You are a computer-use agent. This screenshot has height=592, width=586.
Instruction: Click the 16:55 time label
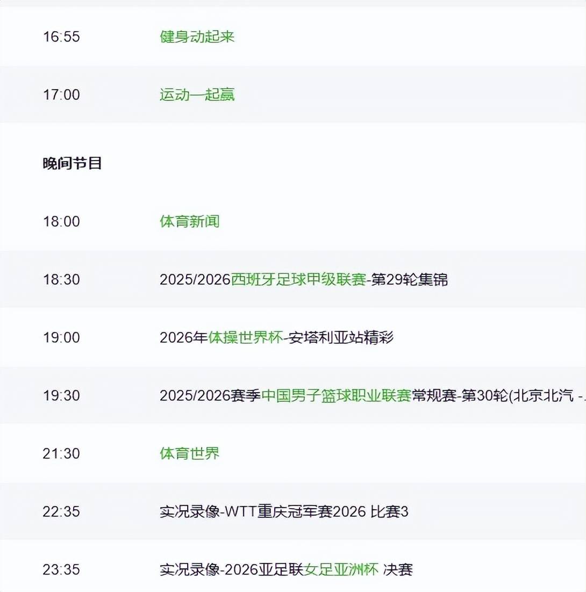click(61, 37)
